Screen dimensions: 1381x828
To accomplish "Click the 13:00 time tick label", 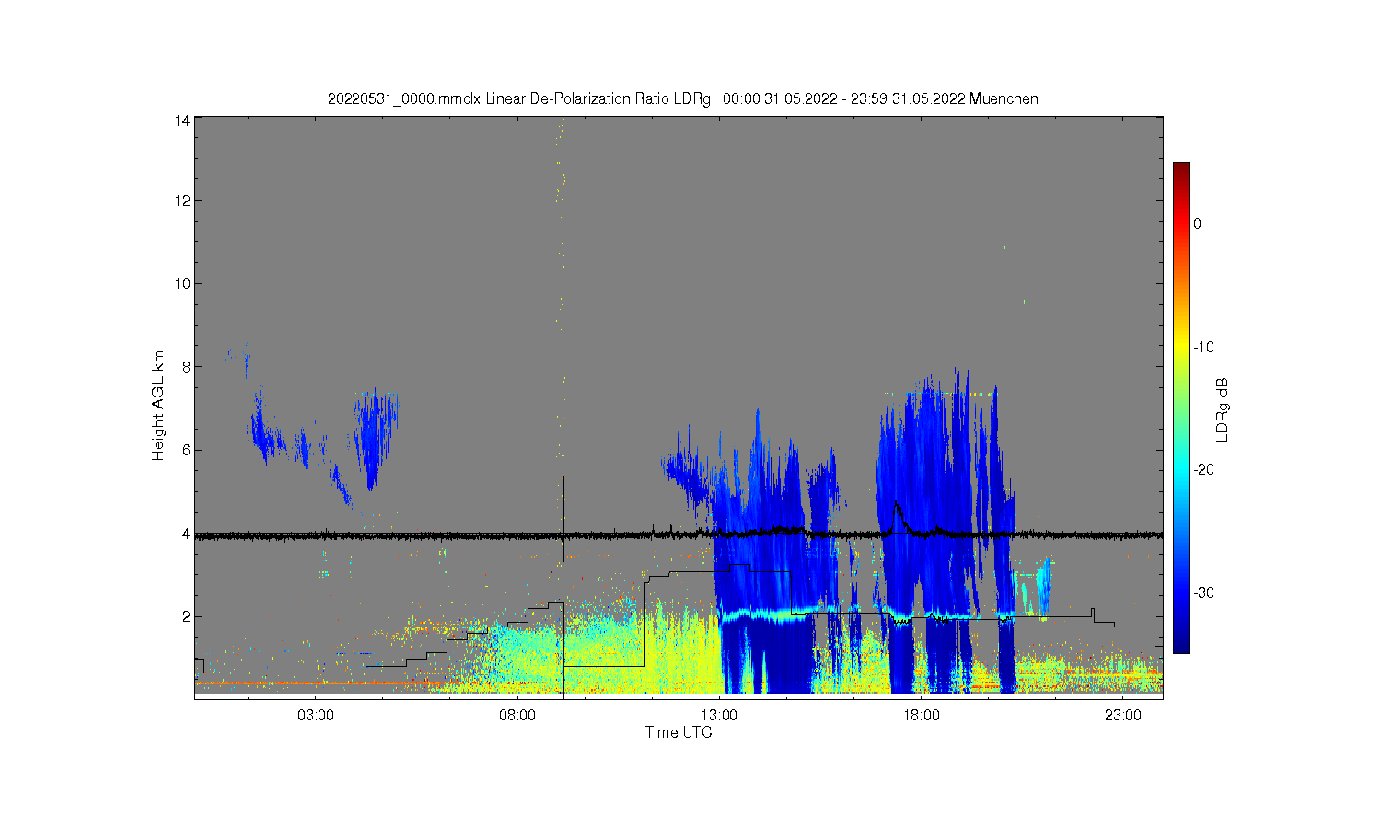I will [x=719, y=715].
